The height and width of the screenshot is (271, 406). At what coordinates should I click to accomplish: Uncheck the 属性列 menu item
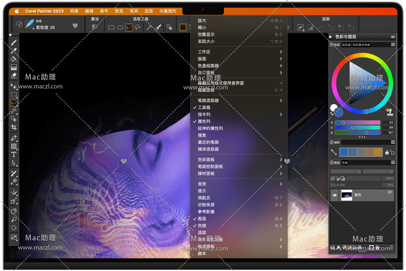[x=204, y=121]
